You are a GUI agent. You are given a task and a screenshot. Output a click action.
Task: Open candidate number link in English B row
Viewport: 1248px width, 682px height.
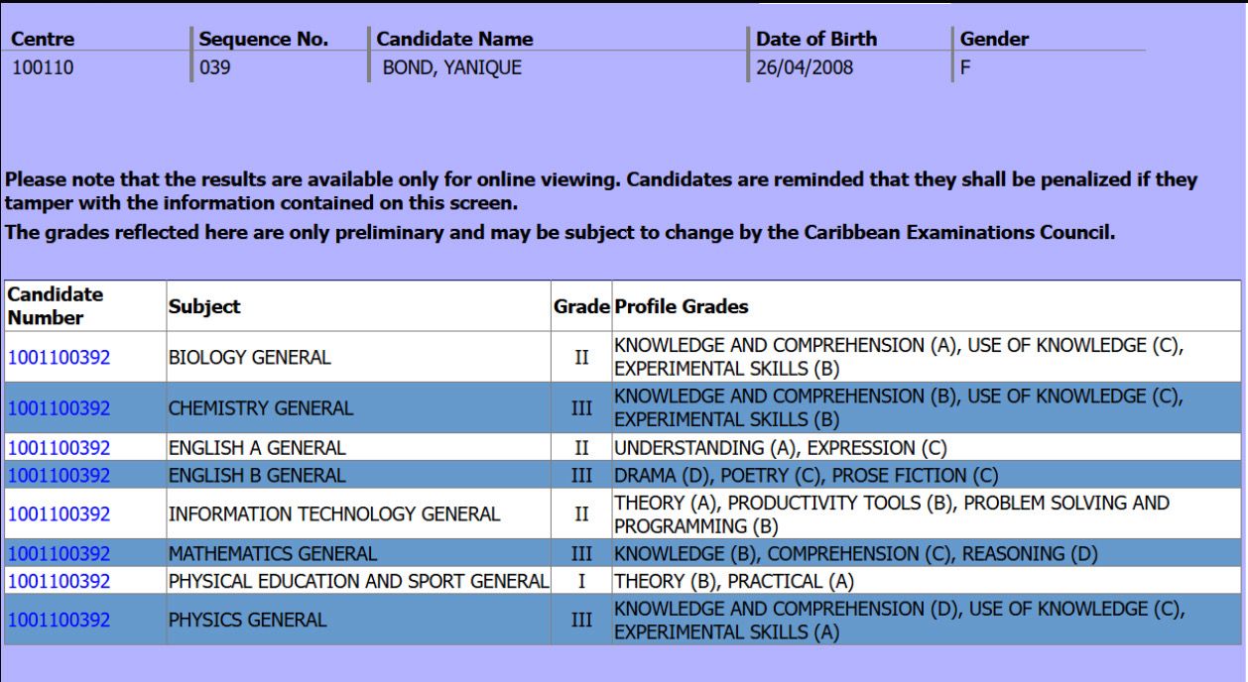59,476
